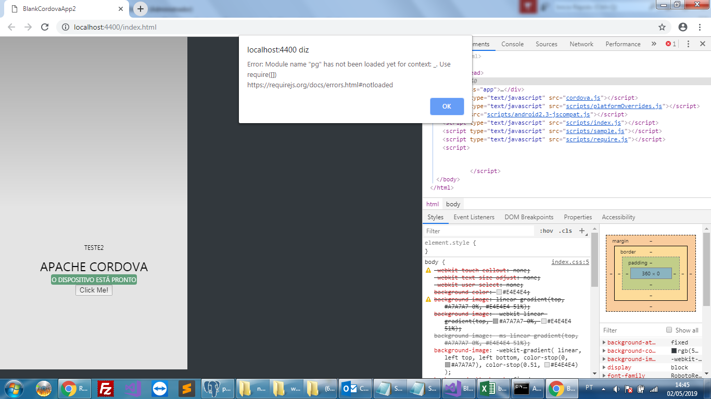Open the scripts/sample.js source link
Viewport: 711px width, 399px height.
coord(595,131)
